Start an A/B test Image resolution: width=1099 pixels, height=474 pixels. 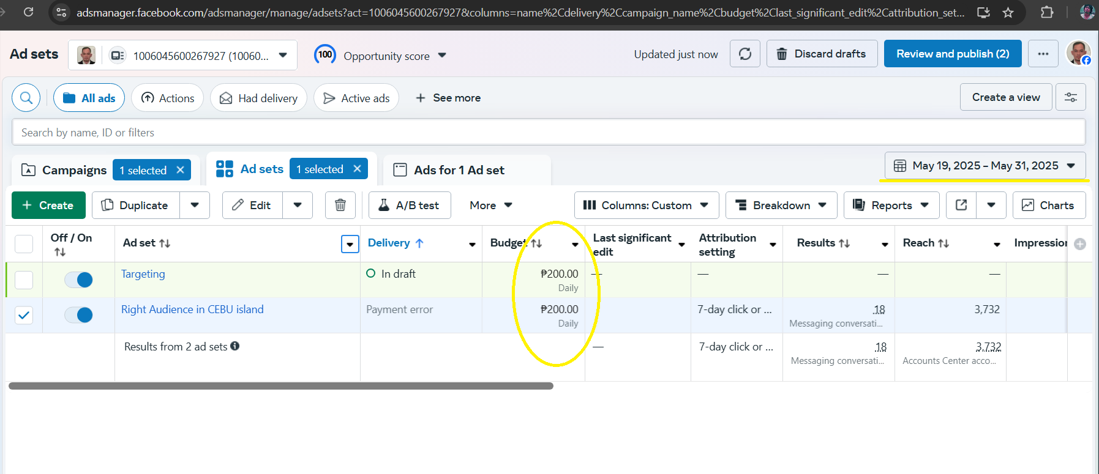[410, 206]
